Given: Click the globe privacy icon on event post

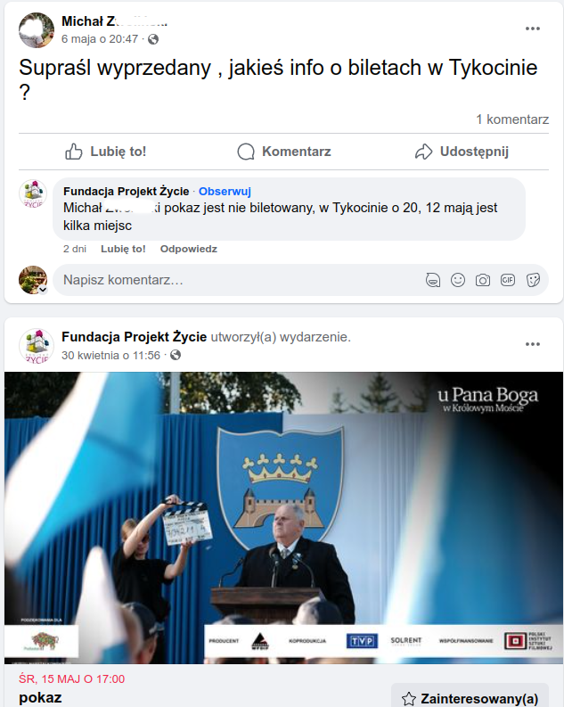Looking at the screenshot, I should tap(176, 356).
